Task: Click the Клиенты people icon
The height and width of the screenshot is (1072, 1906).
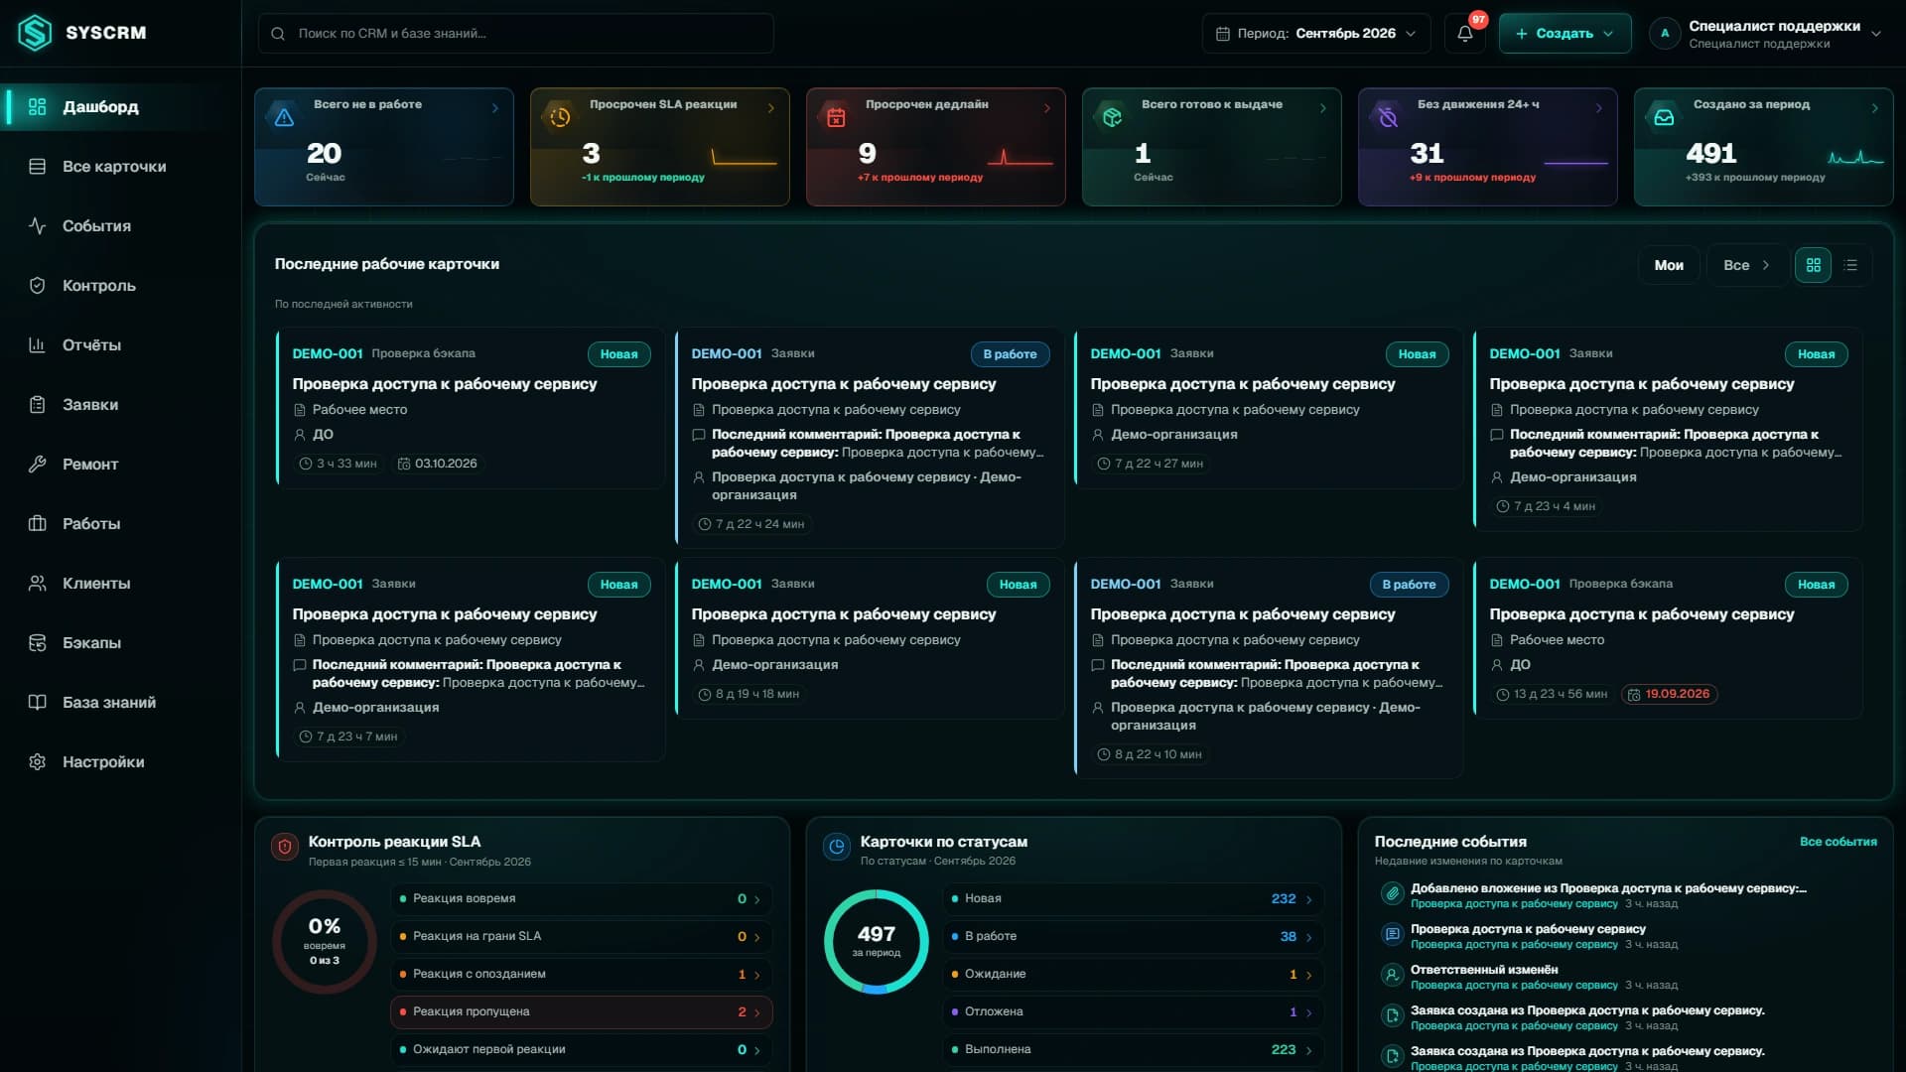Action: pyautogui.click(x=37, y=584)
